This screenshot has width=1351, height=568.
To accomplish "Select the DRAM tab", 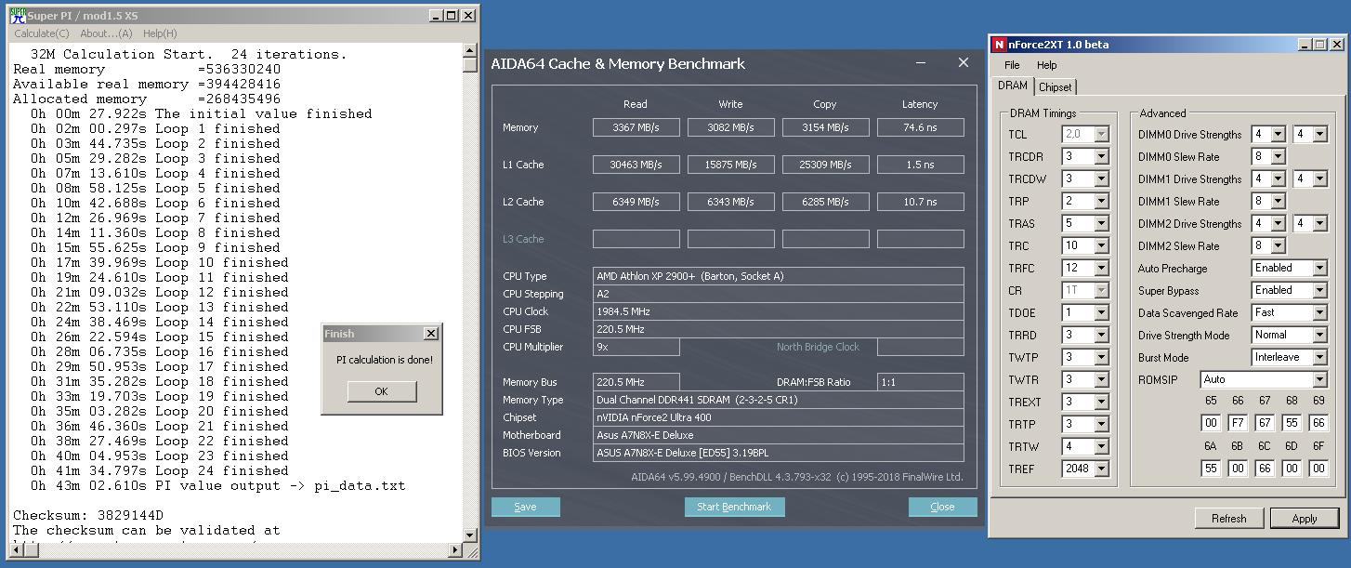I will point(1013,86).
